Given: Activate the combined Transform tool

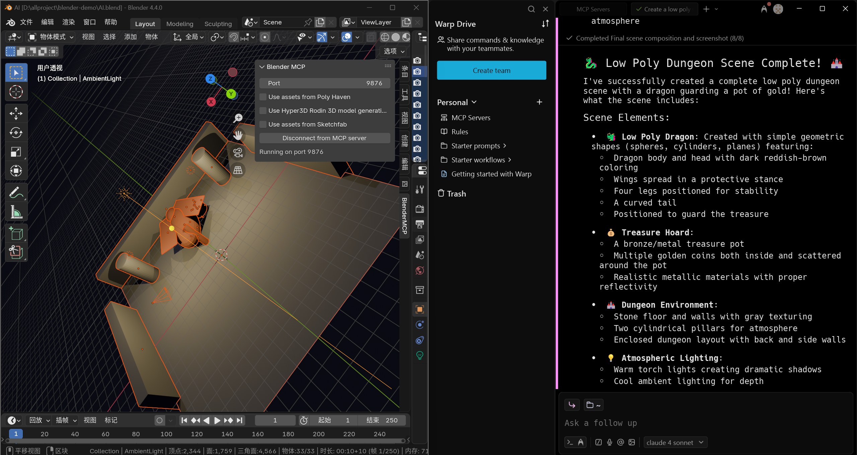Looking at the screenshot, I should pyautogui.click(x=16, y=171).
